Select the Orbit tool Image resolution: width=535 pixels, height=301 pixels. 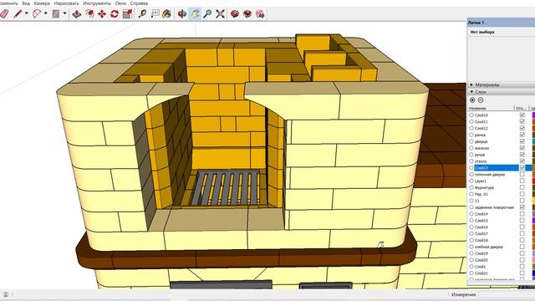[x=182, y=14]
